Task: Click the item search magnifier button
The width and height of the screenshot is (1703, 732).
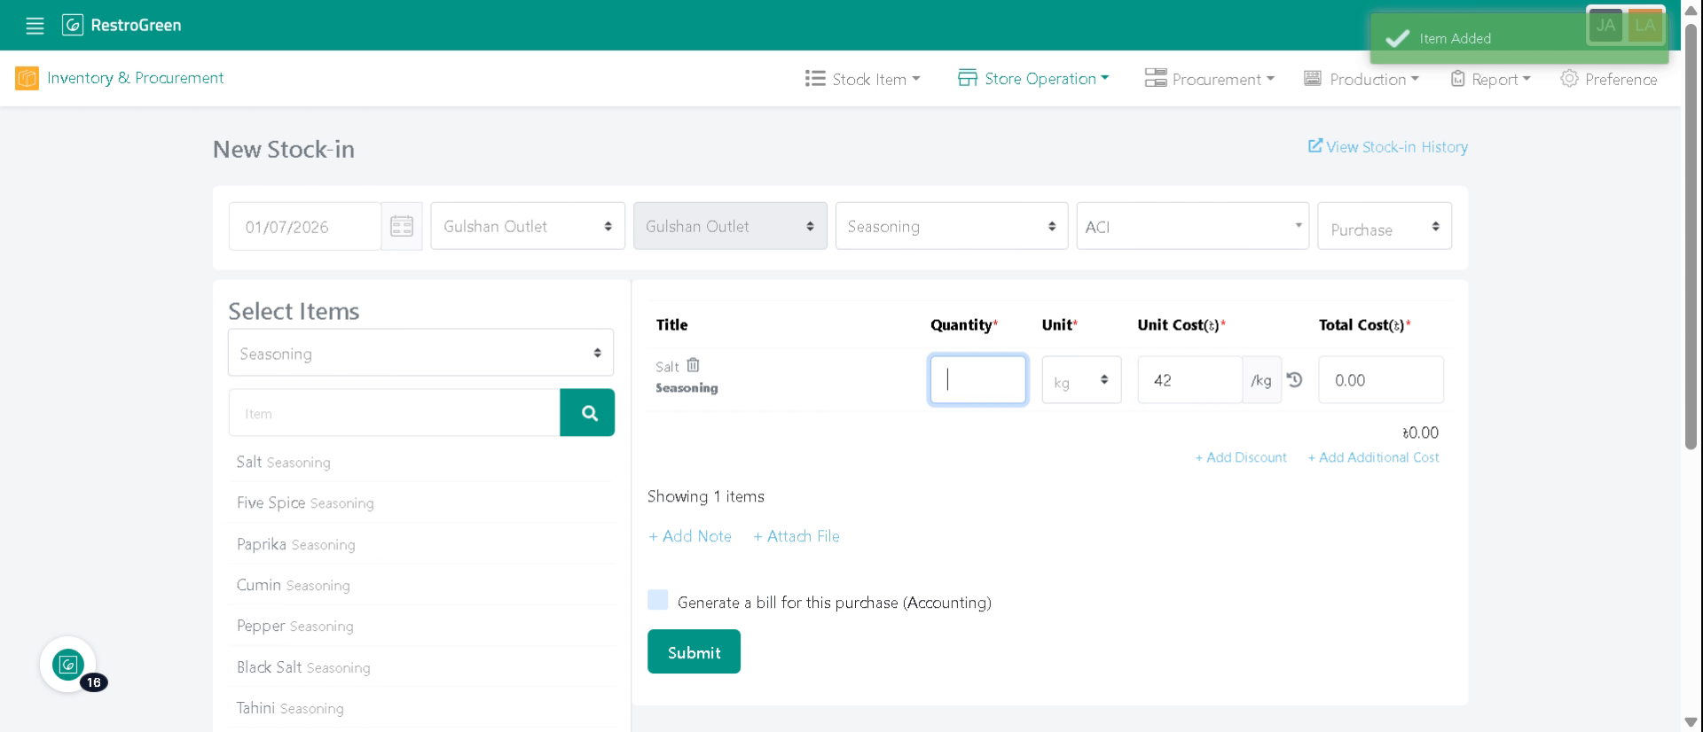Action: pyautogui.click(x=587, y=413)
